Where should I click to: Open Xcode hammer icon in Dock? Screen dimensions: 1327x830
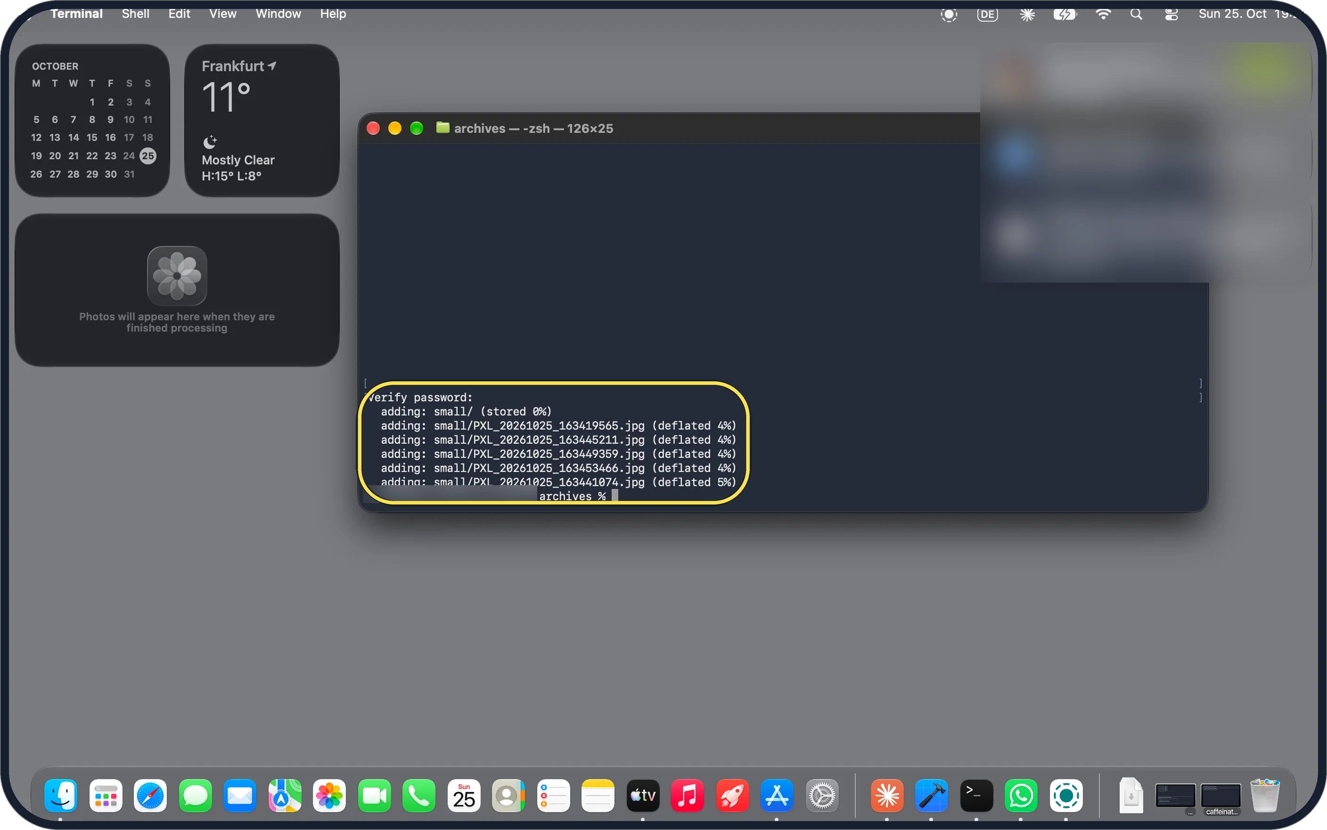click(x=932, y=796)
